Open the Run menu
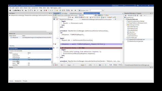The image size is (162, 91). [30, 8]
